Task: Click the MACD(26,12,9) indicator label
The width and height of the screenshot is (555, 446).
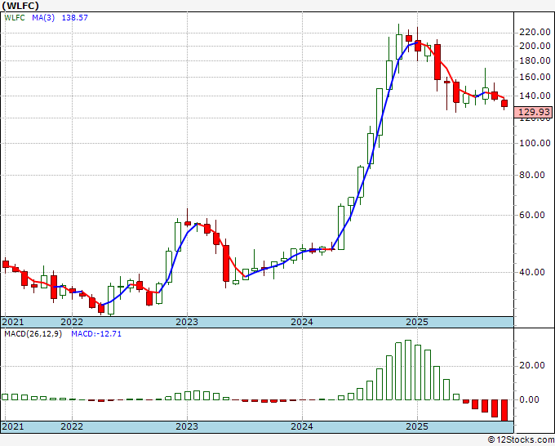Action: pyautogui.click(x=33, y=334)
